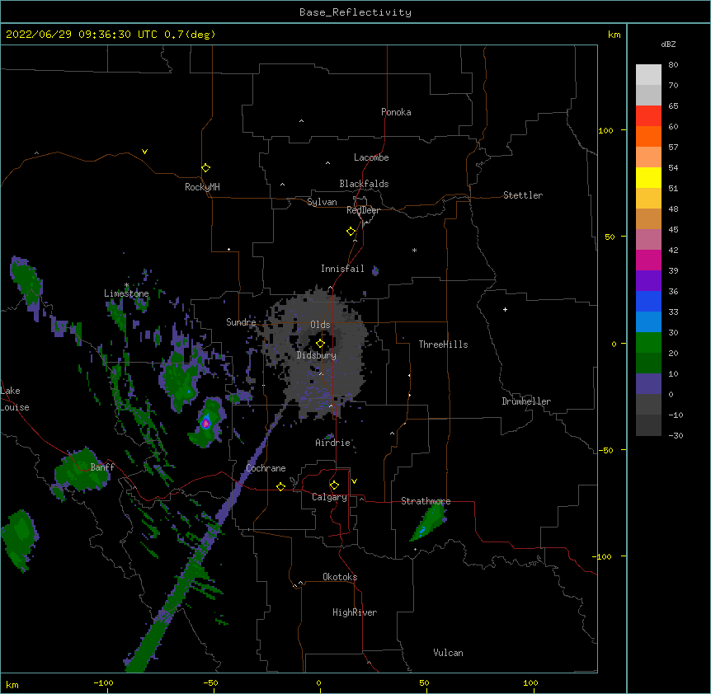Click the Vulcan label
This screenshot has height=694, width=711.
coord(448,653)
